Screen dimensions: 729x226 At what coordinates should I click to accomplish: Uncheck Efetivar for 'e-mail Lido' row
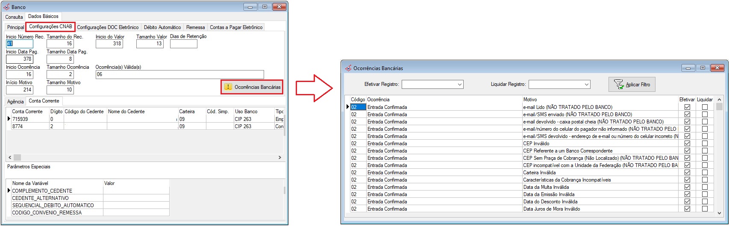(x=687, y=107)
